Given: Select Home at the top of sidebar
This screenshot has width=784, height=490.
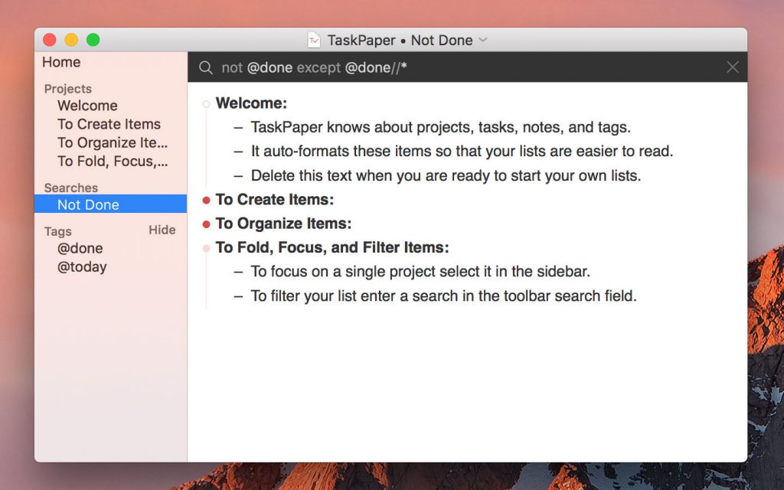Looking at the screenshot, I should coord(60,62).
